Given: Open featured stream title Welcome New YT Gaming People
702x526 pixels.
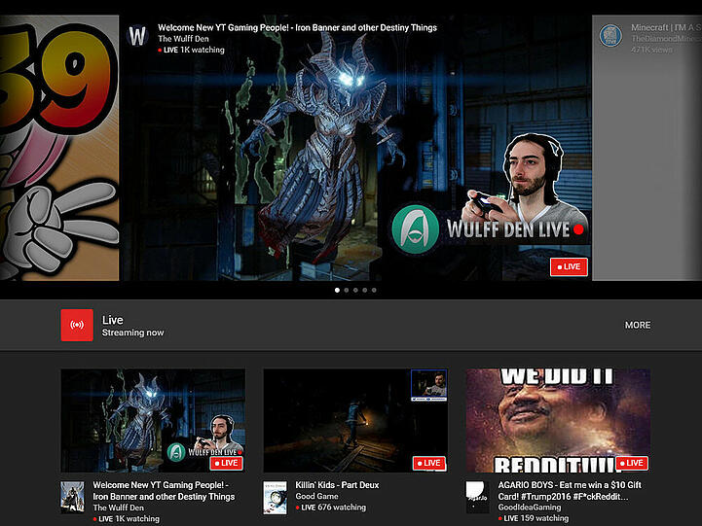Looking at the screenshot, I should tap(297, 27).
